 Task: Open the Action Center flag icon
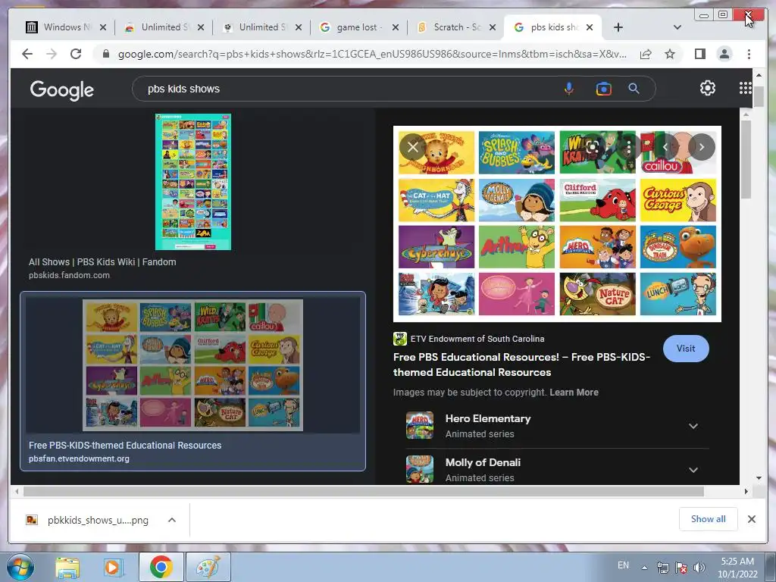click(x=681, y=568)
